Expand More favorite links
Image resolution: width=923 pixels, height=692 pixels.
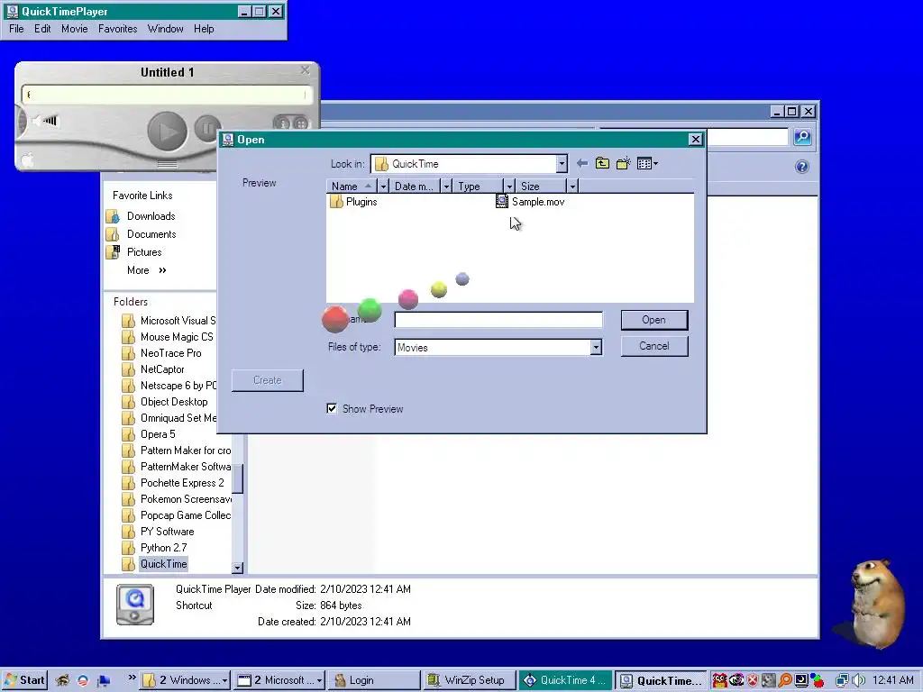(147, 270)
